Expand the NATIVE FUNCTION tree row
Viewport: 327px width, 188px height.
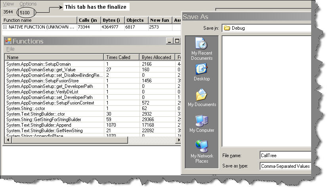[5, 27]
